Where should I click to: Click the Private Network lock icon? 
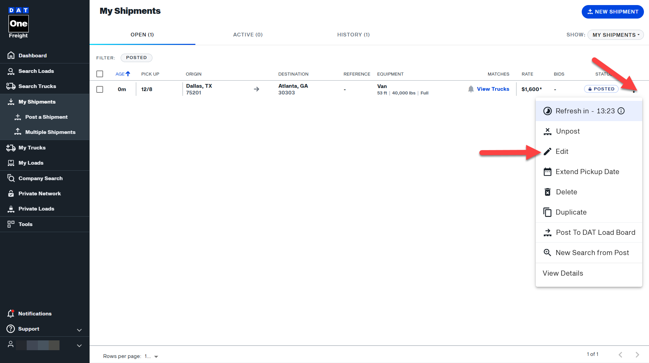pos(11,193)
